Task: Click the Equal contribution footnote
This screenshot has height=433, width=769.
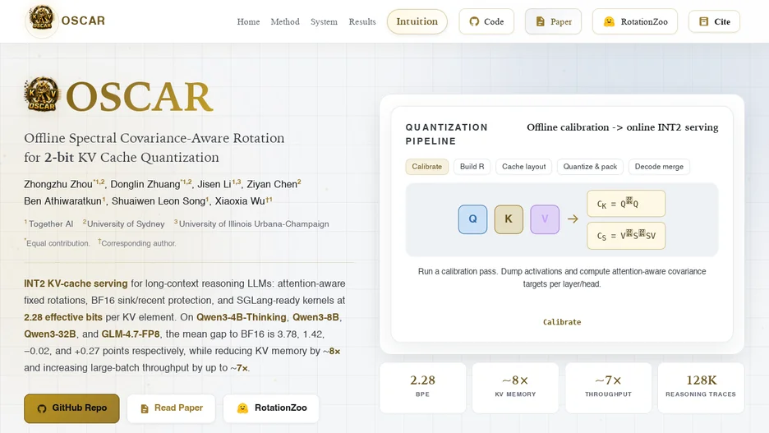Action: [58, 243]
